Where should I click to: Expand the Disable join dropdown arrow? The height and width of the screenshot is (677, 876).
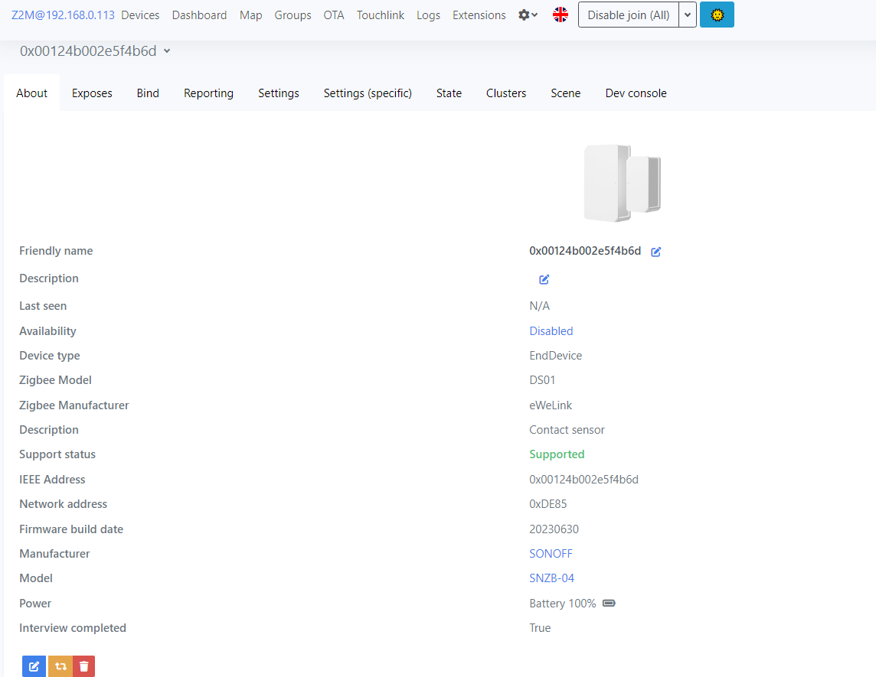click(x=687, y=15)
